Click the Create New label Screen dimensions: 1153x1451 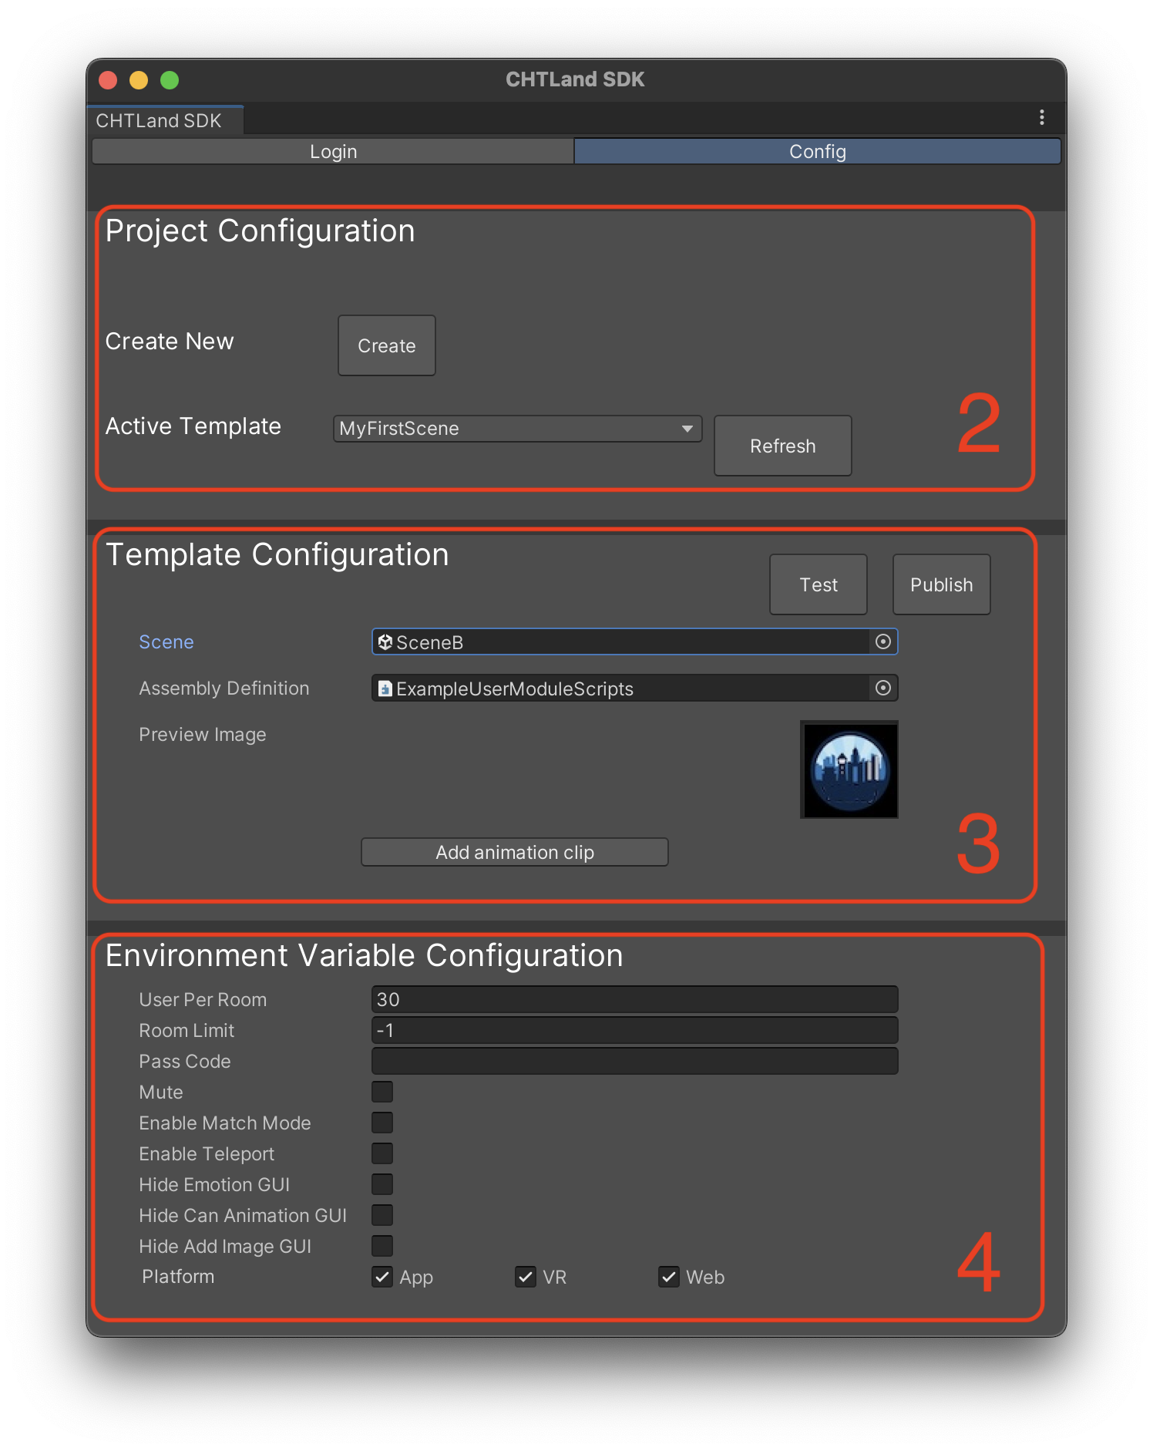click(170, 342)
